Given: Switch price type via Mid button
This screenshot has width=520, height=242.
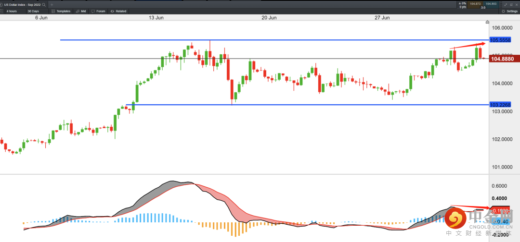Looking at the screenshot, I should (80, 11).
